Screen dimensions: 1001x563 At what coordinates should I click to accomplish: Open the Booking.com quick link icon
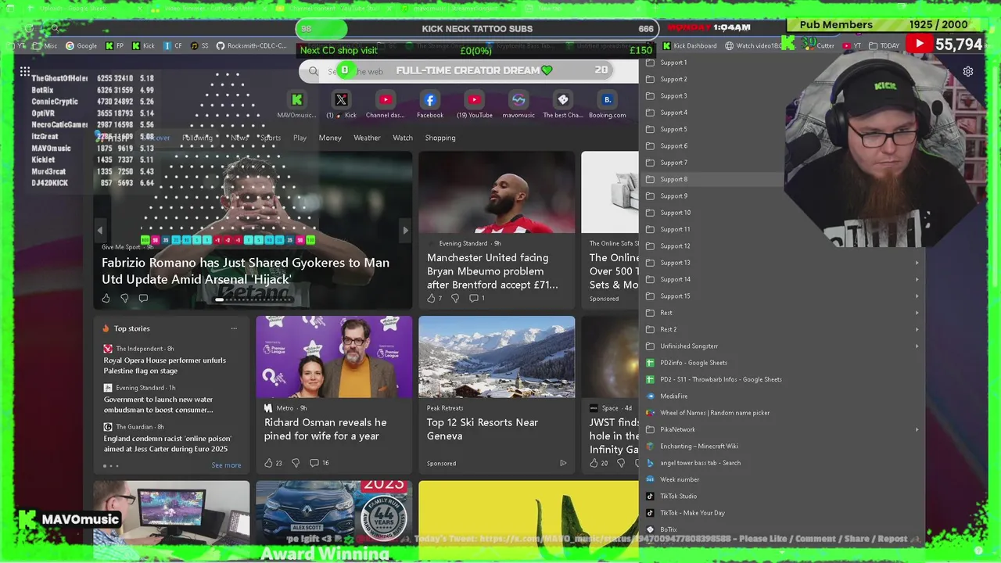tap(608, 99)
